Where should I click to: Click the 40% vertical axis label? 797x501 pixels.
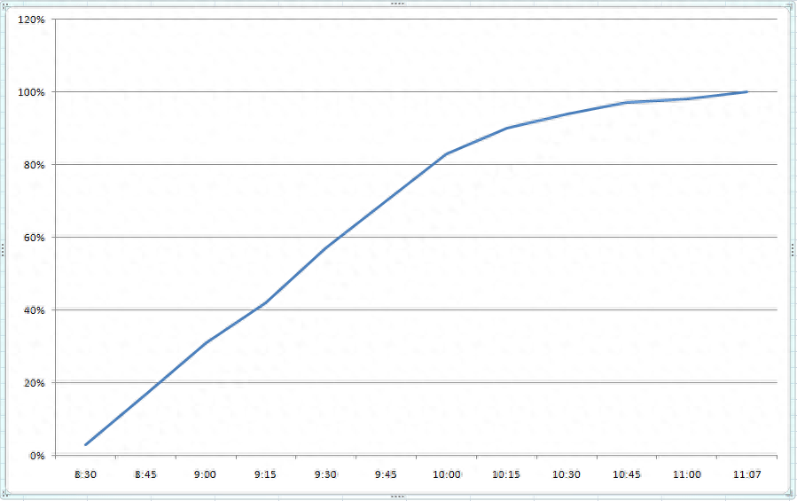35,310
